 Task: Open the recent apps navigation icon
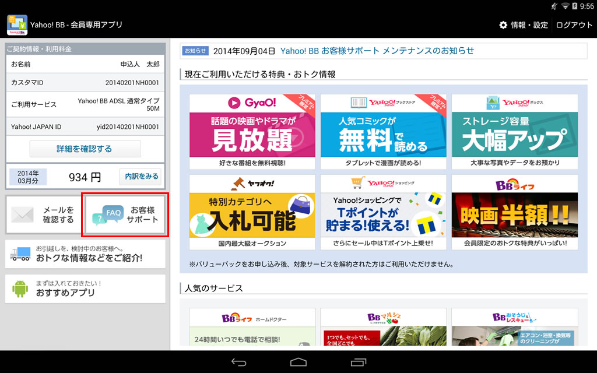point(358,362)
